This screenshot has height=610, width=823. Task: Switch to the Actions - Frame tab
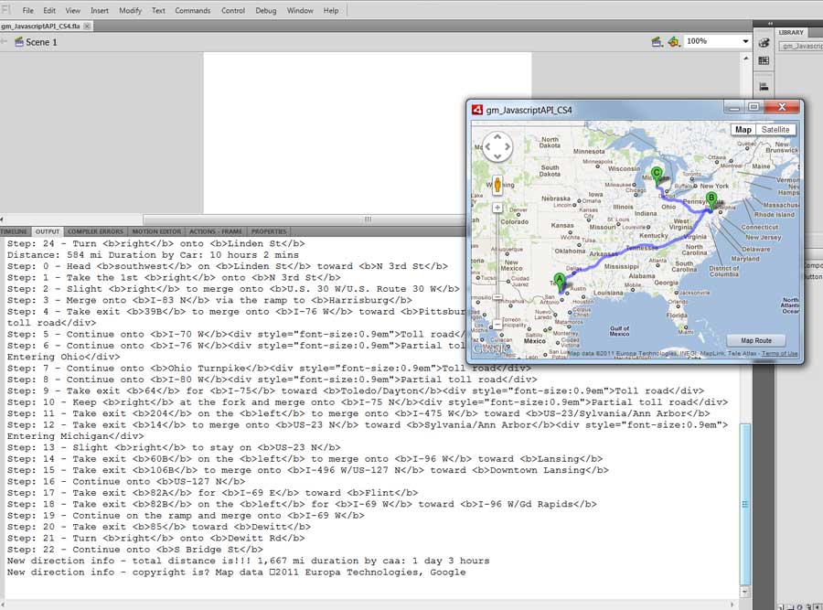click(216, 231)
